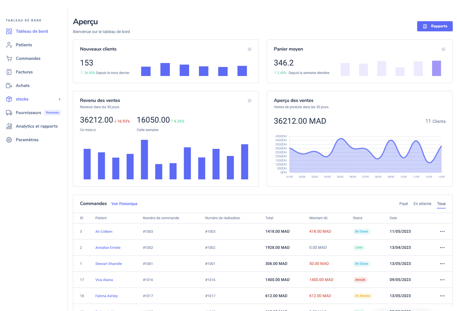
Task: Click the date 09/05/2023
Action: click(400, 280)
